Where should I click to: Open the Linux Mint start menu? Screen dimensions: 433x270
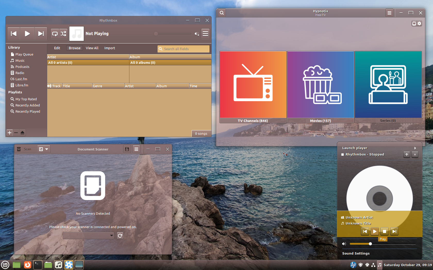(x=5, y=265)
